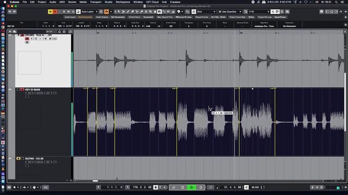
Task: Open the Transport menu
Action: [96, 2]
